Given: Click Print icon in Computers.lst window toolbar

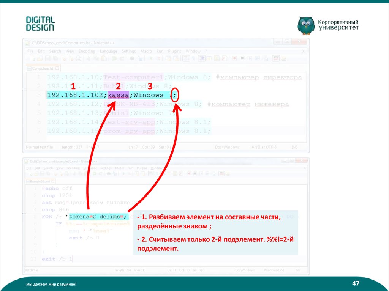Looking at the screenshot, I should pyautogui.click(x=78, y=58).
